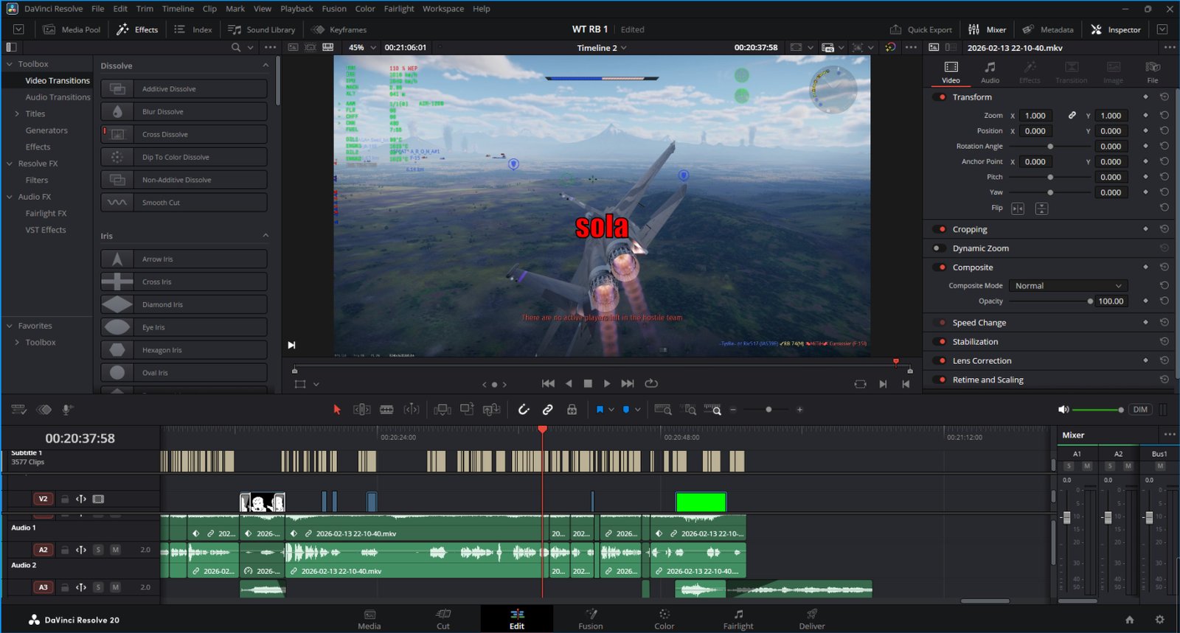Expand Titles in Toolbox tree
1180x633 pixels.
(17, 113)
